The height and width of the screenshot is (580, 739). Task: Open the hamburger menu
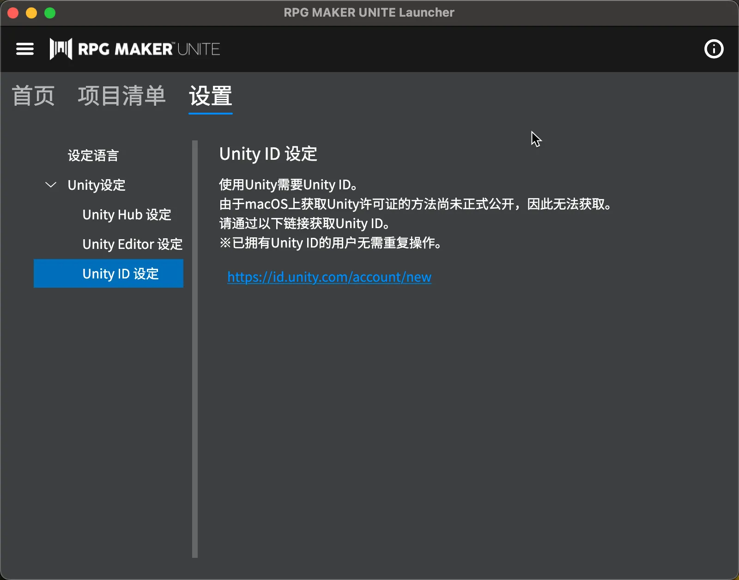pyautogui.click(x=25, y=49)
